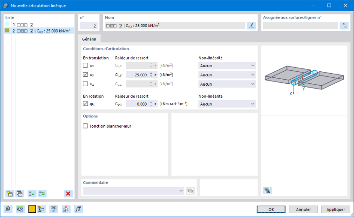Click the select all check icon
This screenshot has height=217, width=354.
[x=32, y=194]
